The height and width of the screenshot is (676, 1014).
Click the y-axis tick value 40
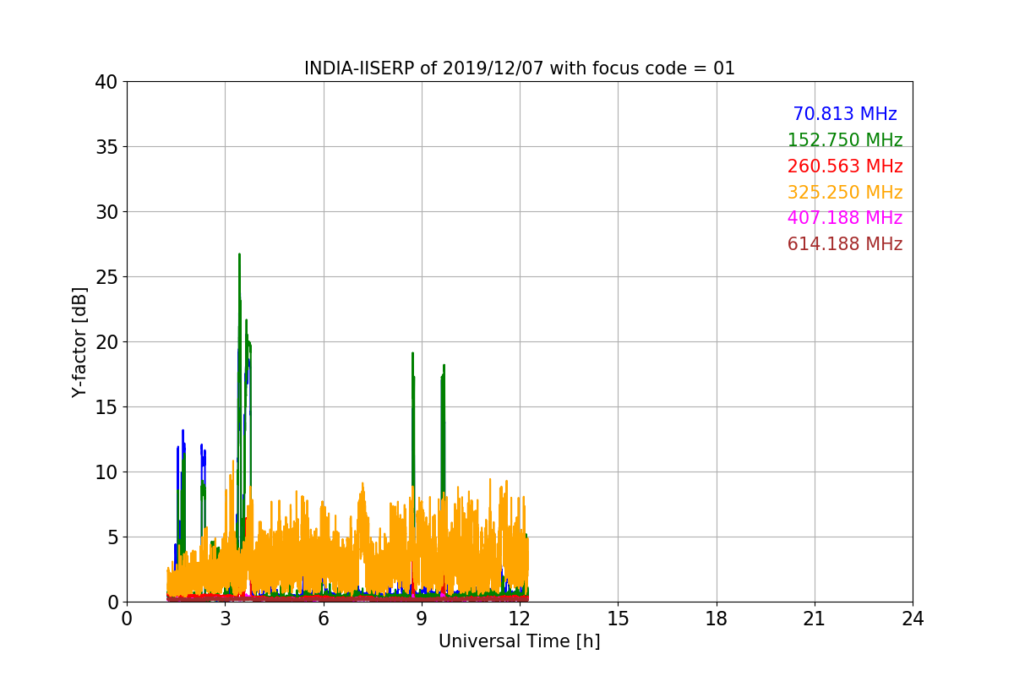pos(106,82)
